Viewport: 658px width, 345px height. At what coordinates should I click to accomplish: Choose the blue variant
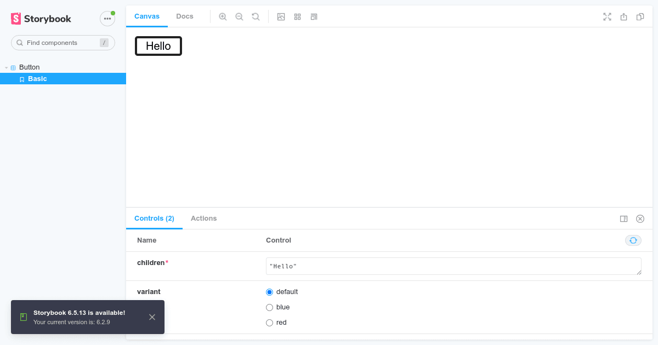pos(269,307)
